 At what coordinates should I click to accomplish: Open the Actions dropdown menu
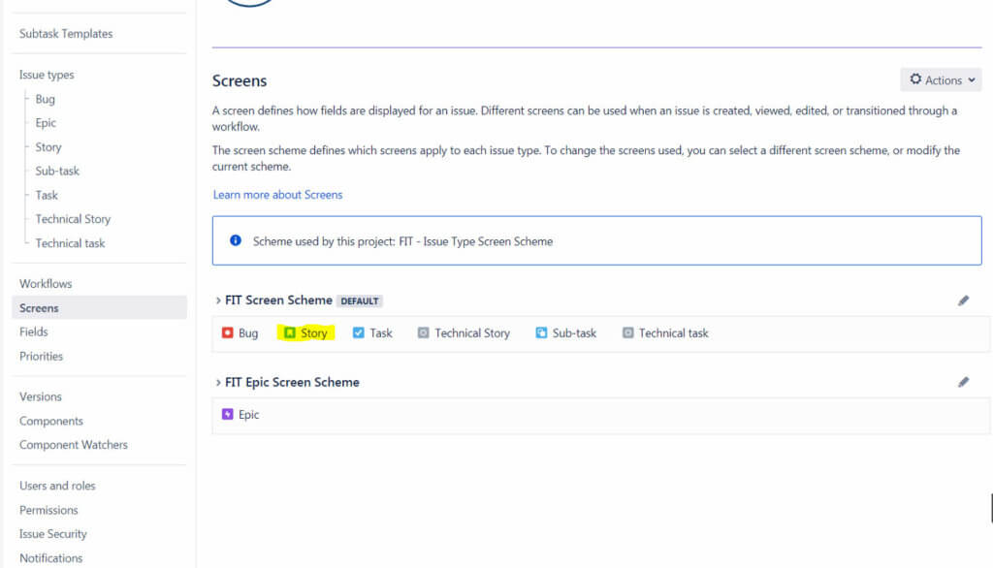941,79
